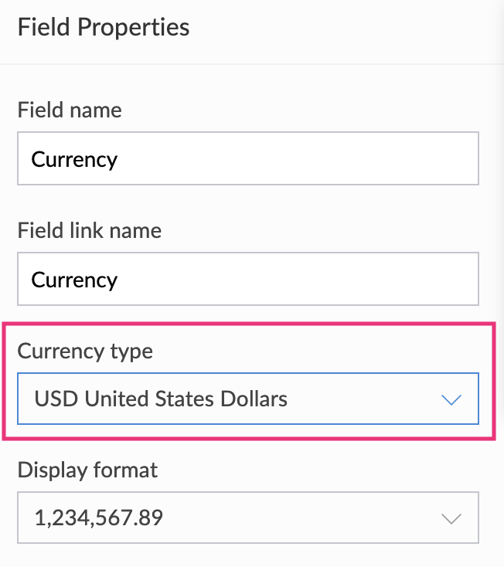Viewport: 504px width, 567px height.
Task: Click the Field link name input box
Action: tap(247, 280)
